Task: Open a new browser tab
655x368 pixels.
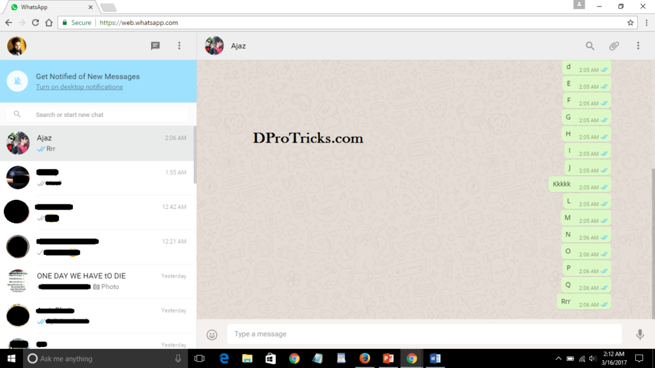Action: [x=108, y=8]
